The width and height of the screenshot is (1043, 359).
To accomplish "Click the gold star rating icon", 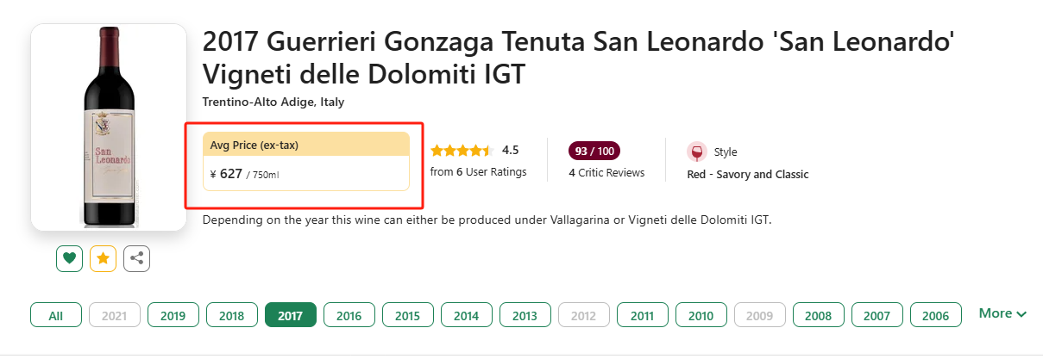I will (x=104, y=258).
